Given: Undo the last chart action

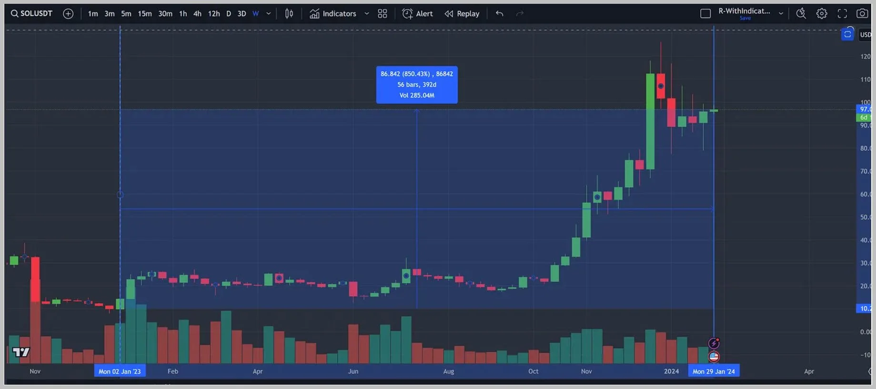Looking at the screenshot, I should click(x=499, y=14).
